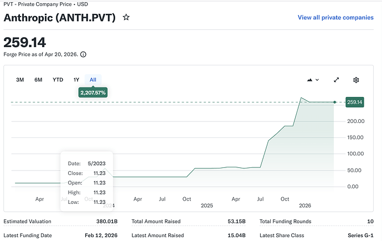Click the latest data point dot on chart
Screen dimensions: 382x241
[335, 102]
